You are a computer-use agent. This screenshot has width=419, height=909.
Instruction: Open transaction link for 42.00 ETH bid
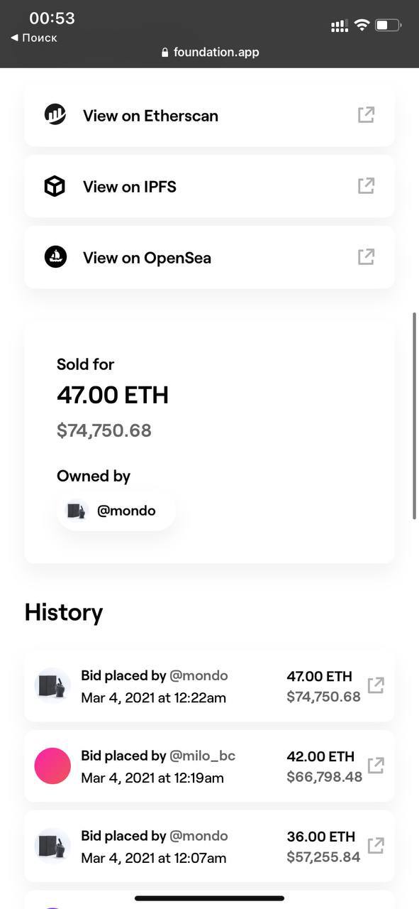pyautogui.click(x=376, y=766)
